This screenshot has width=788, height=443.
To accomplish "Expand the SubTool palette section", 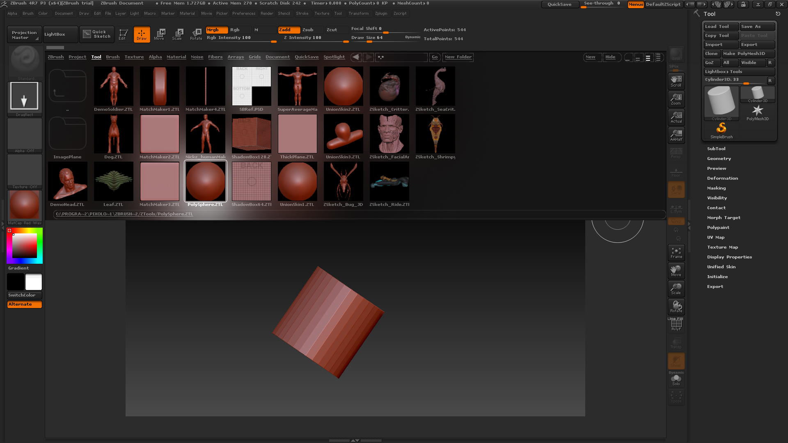I will click(716, 149).
